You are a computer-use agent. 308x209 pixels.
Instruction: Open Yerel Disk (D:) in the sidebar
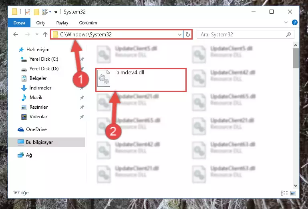point(40,69)
